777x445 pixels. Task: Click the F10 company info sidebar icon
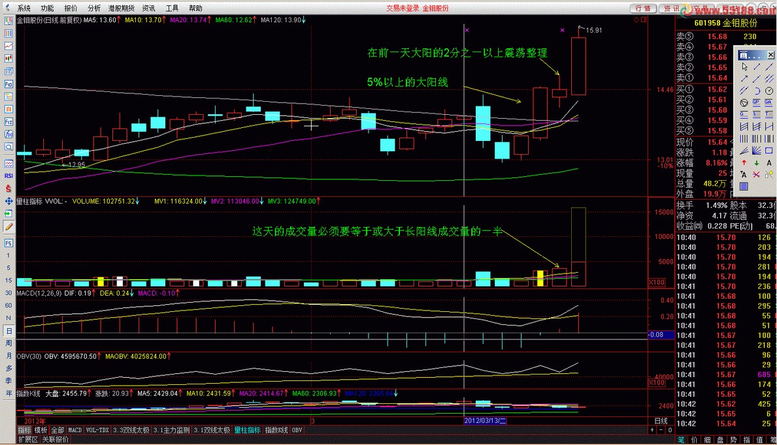[x=8, y=84]
